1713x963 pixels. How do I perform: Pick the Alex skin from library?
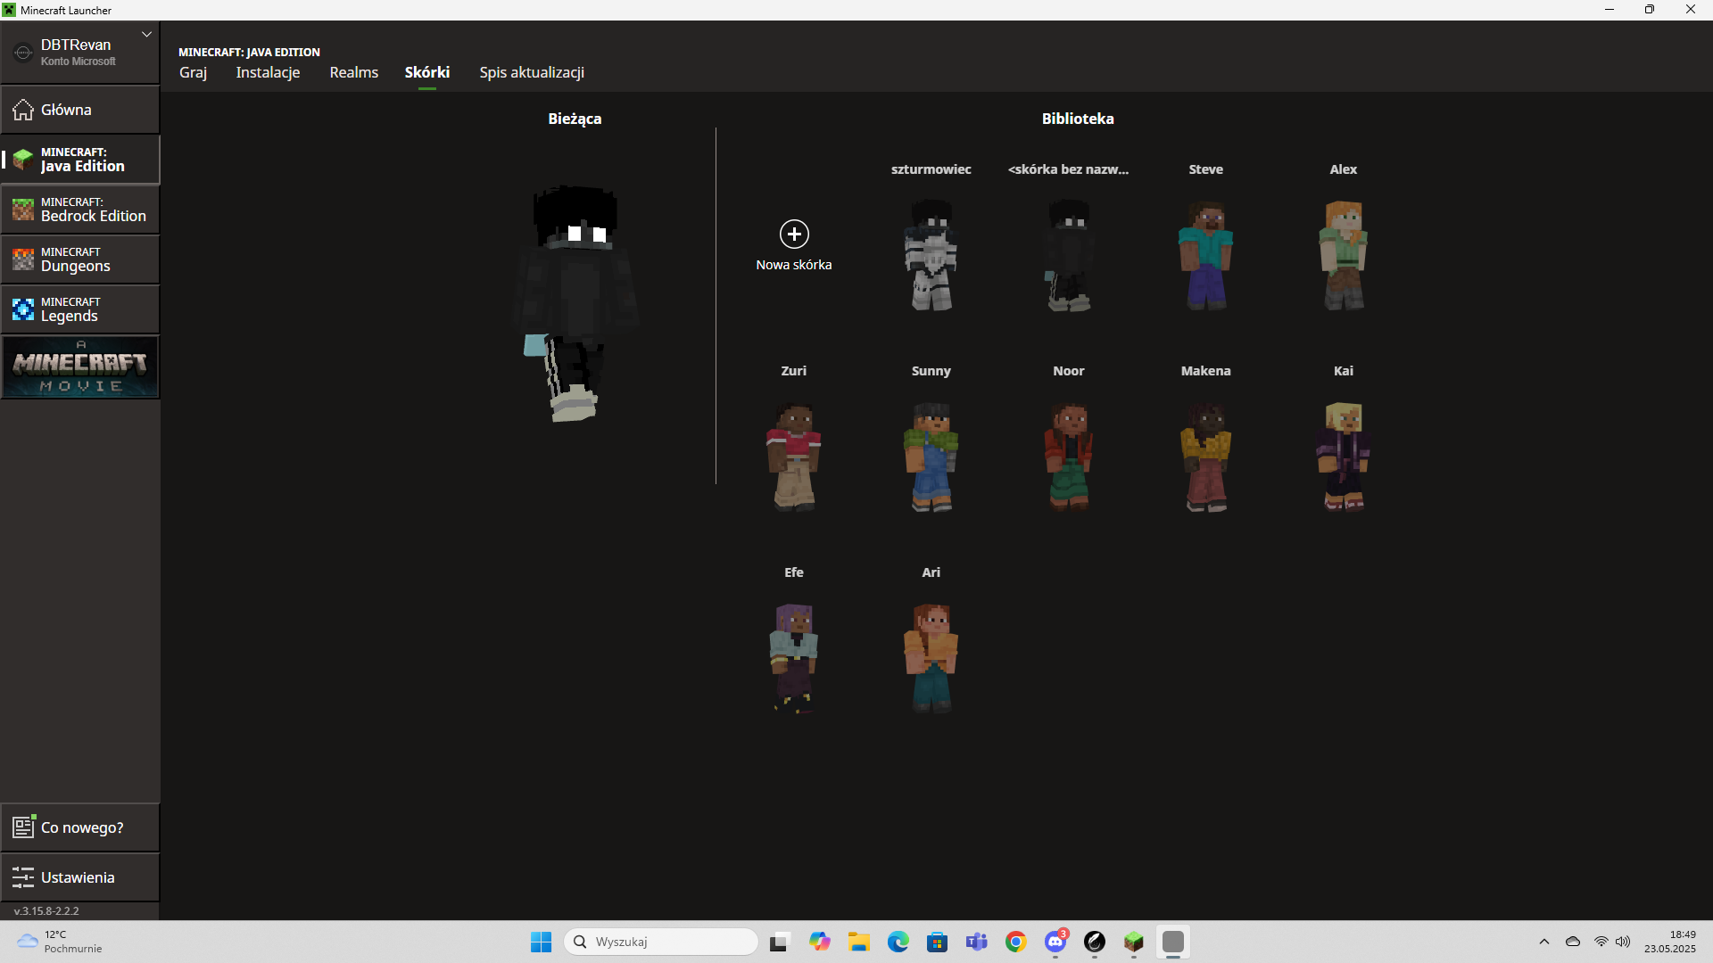tap(1343, 256)
